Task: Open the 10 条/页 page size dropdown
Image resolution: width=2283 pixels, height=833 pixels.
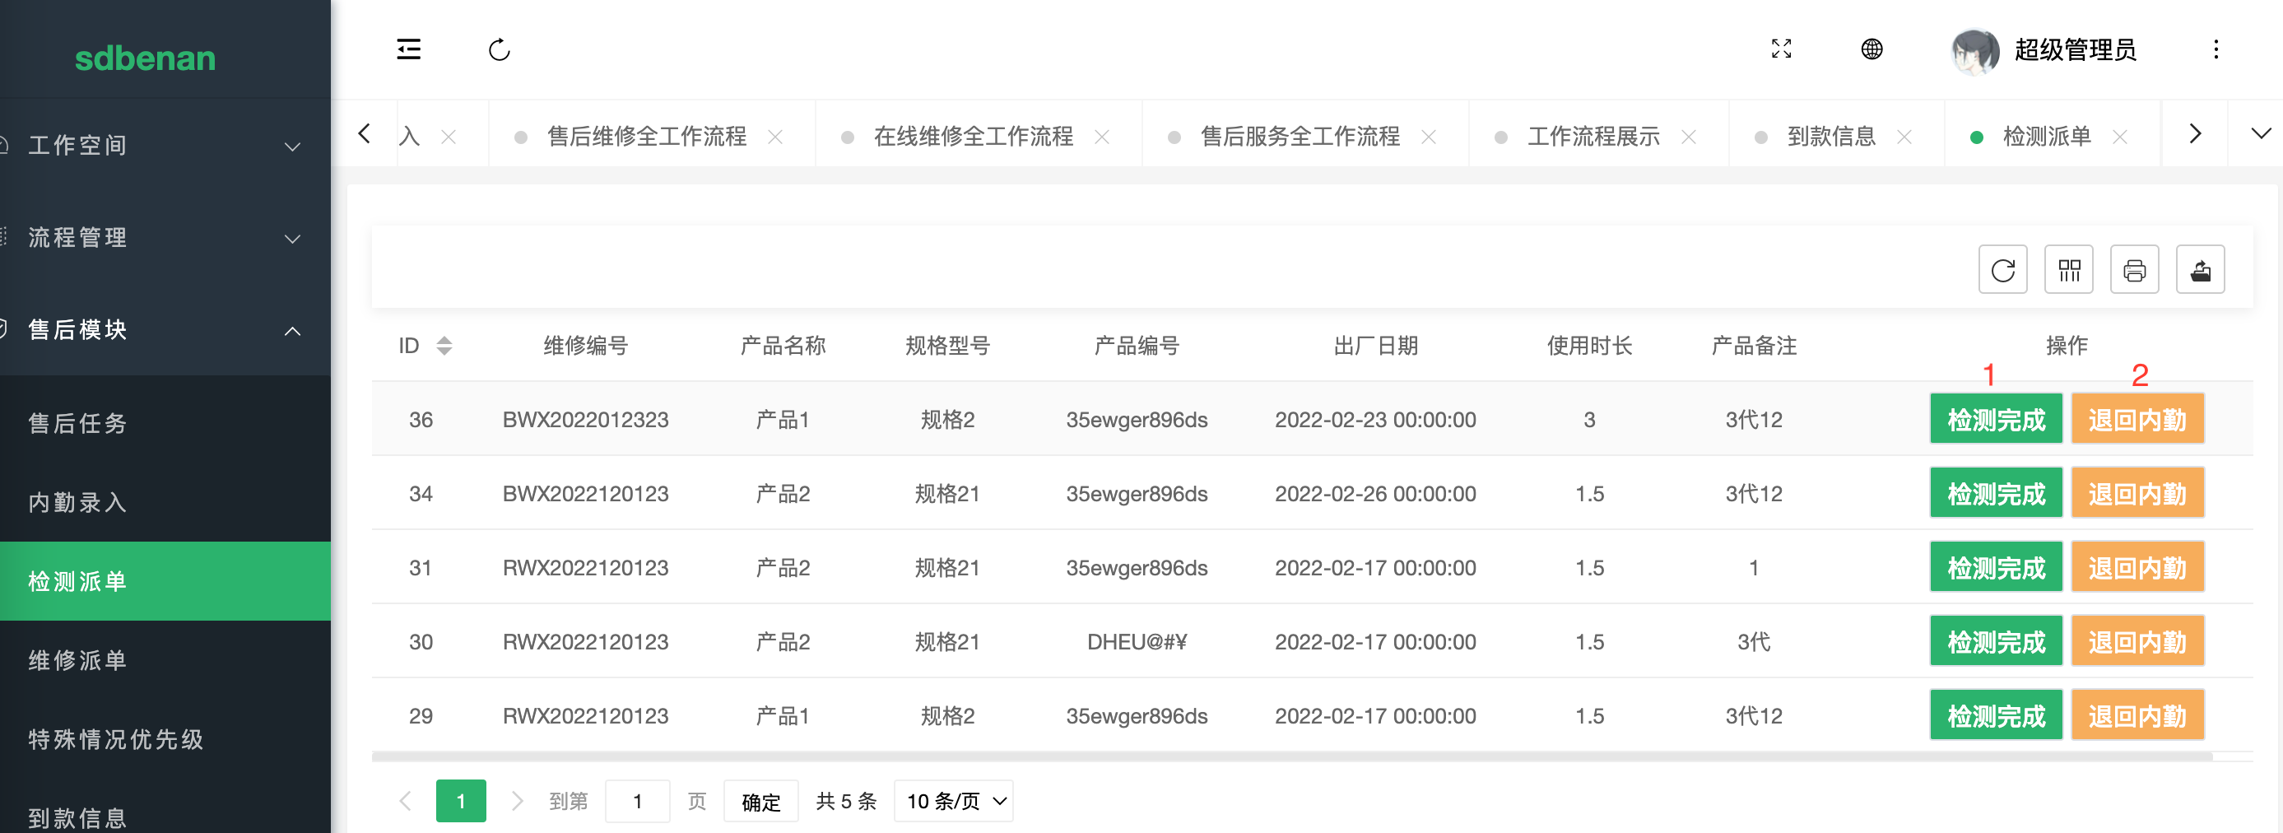Action: pos(954,801)
